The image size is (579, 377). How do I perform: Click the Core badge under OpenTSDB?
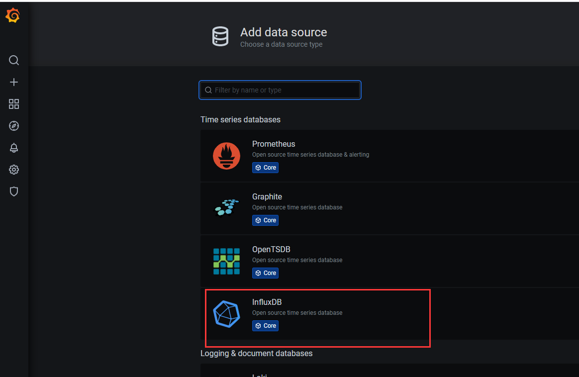click(265, 273)
